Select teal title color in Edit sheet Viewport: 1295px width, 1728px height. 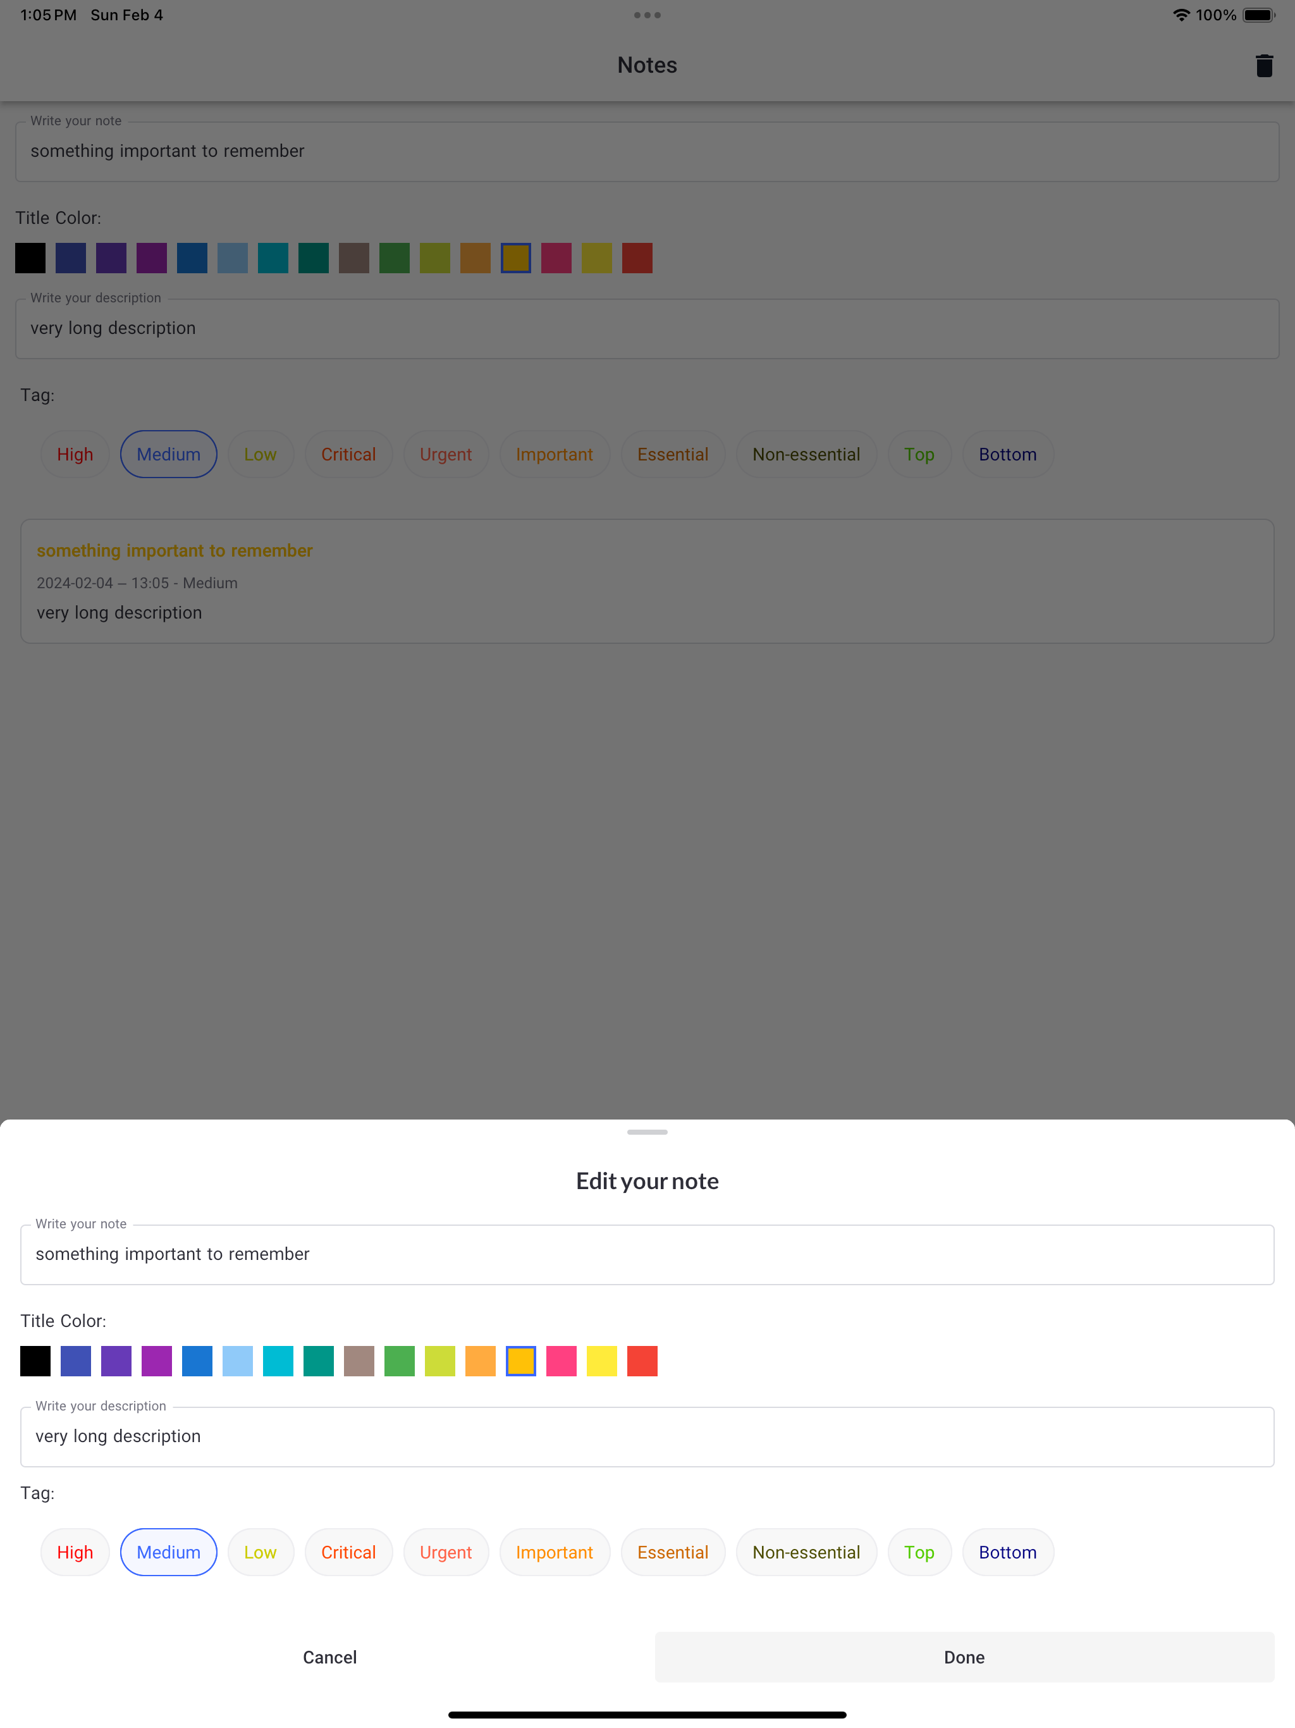pos(319,1361)
